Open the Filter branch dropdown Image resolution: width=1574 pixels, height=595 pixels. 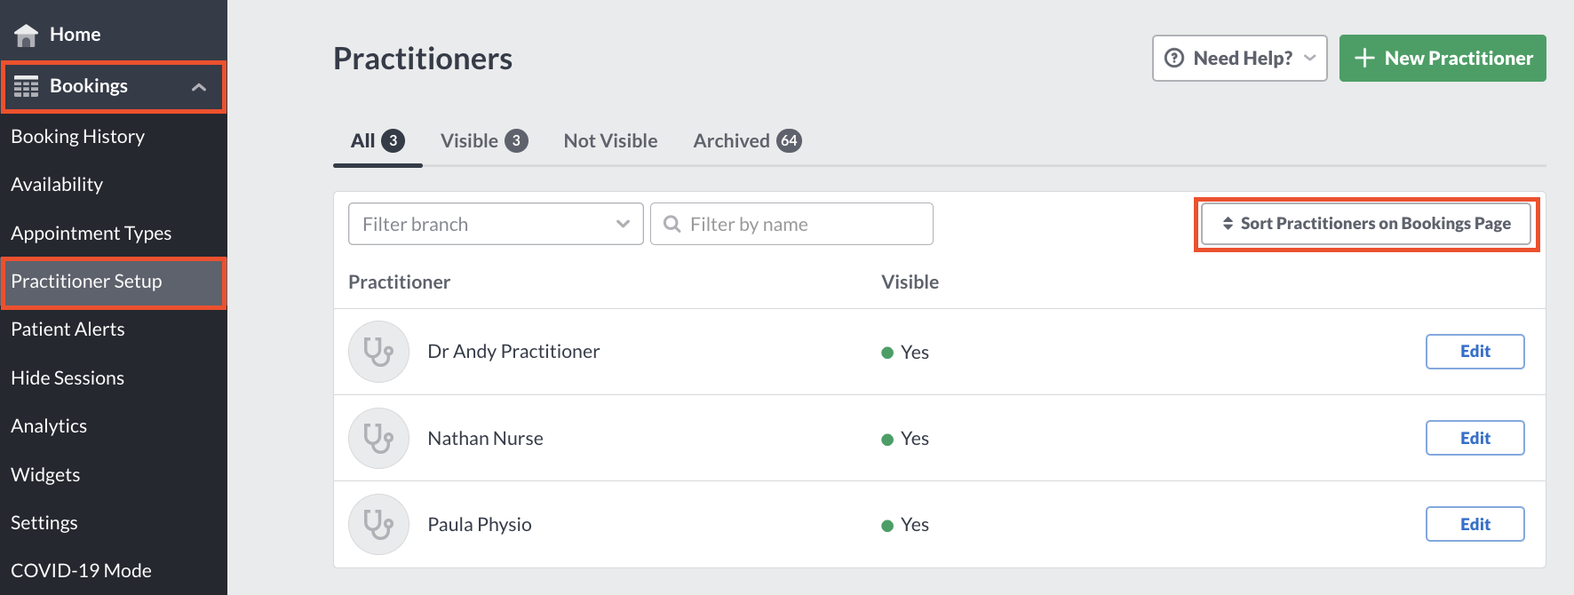tap(495, 224)
